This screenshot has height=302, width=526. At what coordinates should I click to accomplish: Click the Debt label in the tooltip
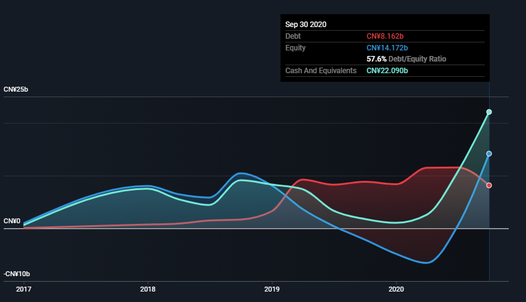(294, 36)
